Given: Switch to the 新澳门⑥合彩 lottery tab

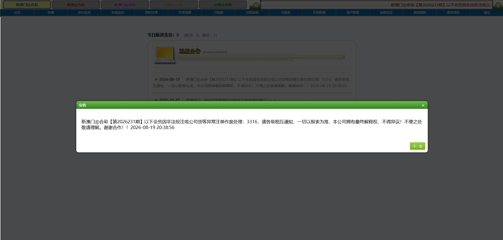Looking at the screenshot, I should tap(27, 5).
